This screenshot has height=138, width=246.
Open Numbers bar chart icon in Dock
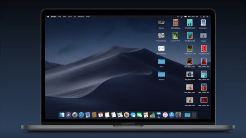pyautogui.click(x=152, y=115)
